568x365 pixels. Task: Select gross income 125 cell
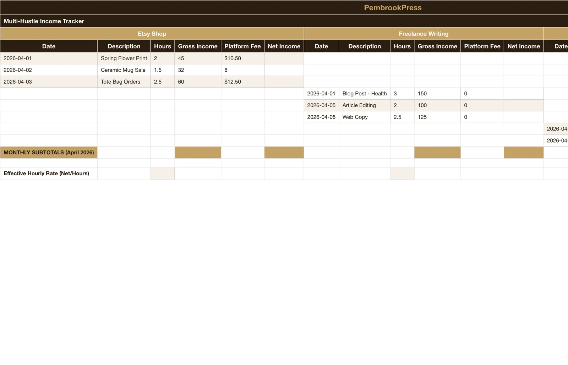coord(437,117)
